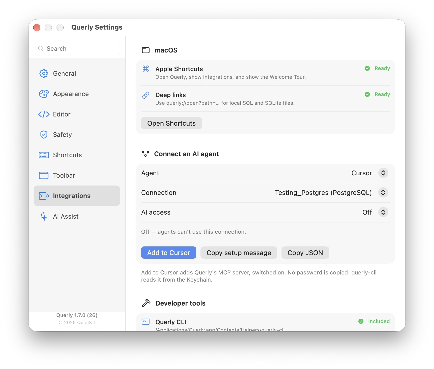Open the Shortcuts sidebar section
The height and width of the screenshot is (369, 434).
point(77,155)
